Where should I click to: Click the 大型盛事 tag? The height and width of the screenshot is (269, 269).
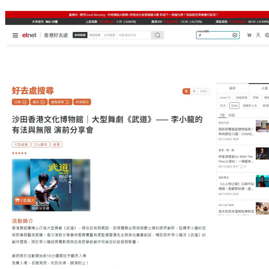[21, 145]
